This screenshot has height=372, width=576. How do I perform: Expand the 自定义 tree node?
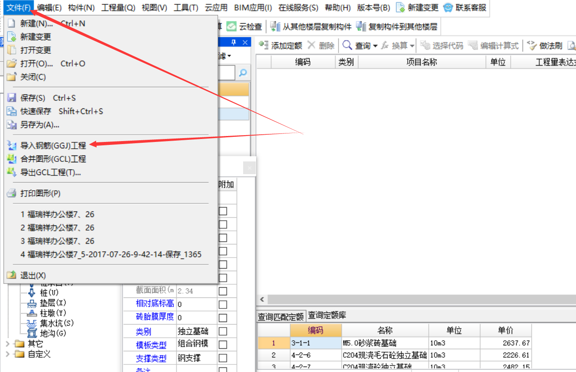(8, 354)
